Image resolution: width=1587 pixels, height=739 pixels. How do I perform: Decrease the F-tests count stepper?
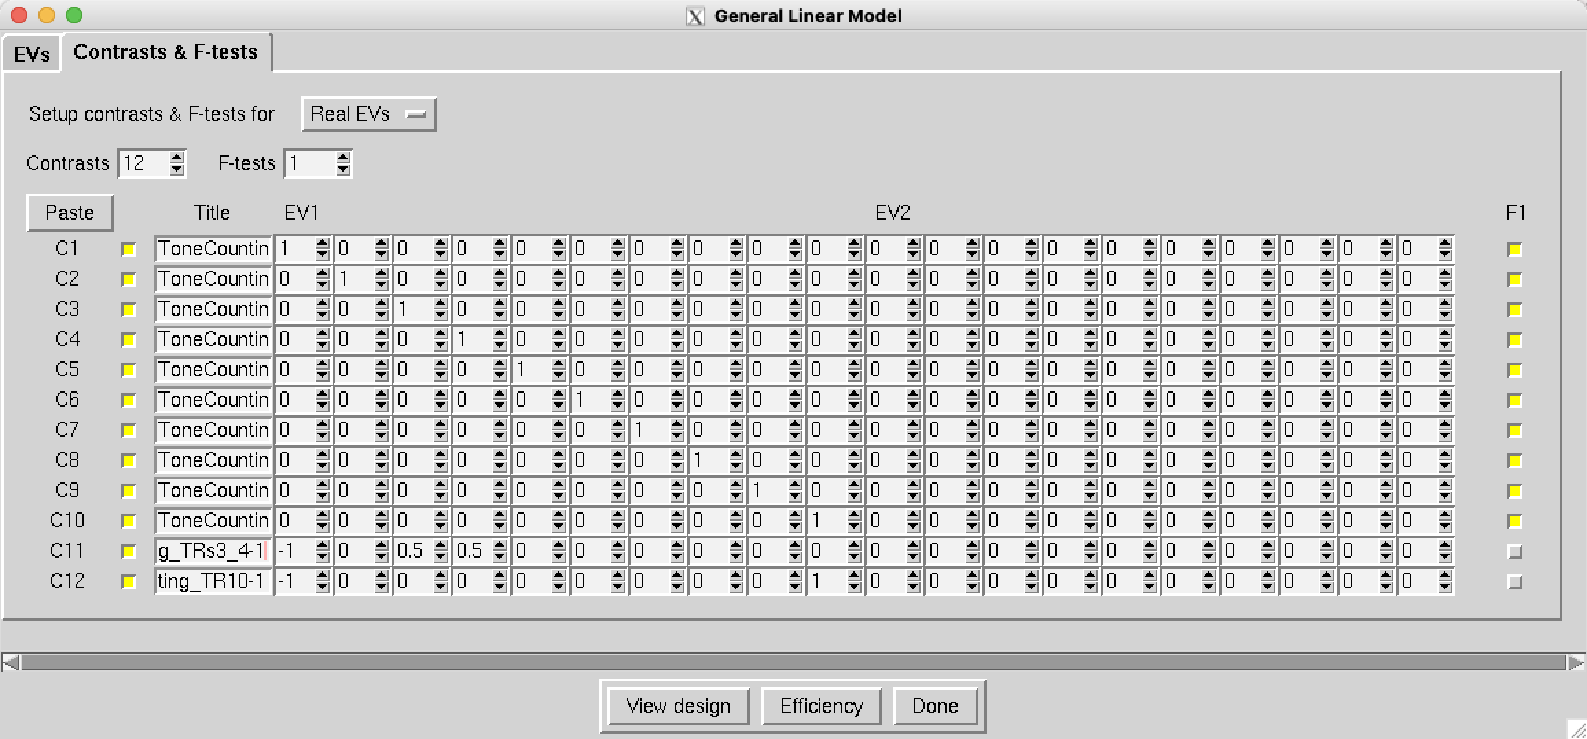(343, 169)
